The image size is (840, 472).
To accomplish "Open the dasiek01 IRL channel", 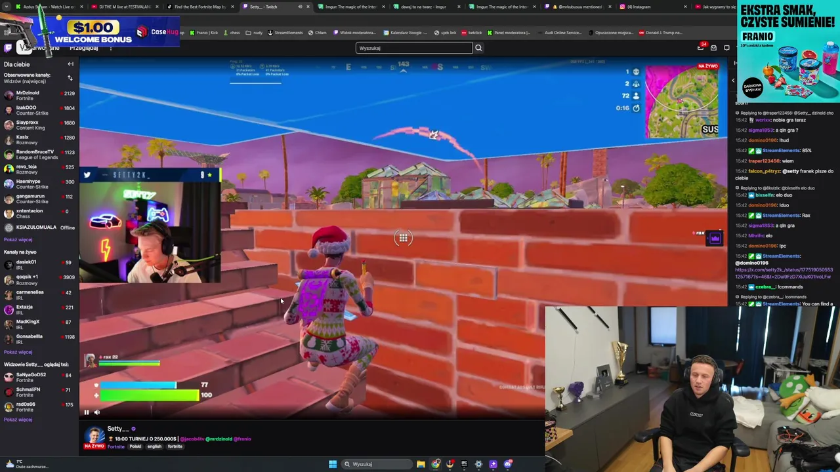I will [39, 265].
